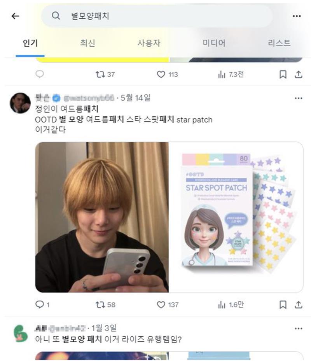Open the Star Spot Patch product image
311x362 pixels.
[236, 217]
